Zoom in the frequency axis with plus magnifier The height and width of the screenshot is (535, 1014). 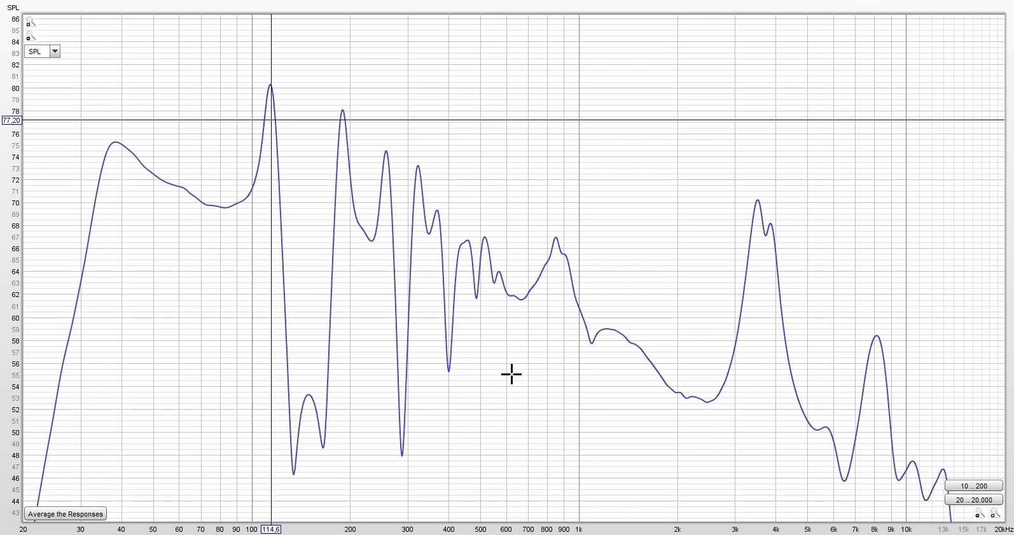point(995,513)
